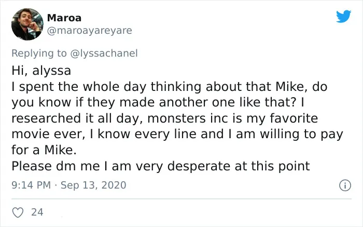Click the 'Hi, alyssa' greeting line
This screenshot has height=227, width=363.
point(41,71)
